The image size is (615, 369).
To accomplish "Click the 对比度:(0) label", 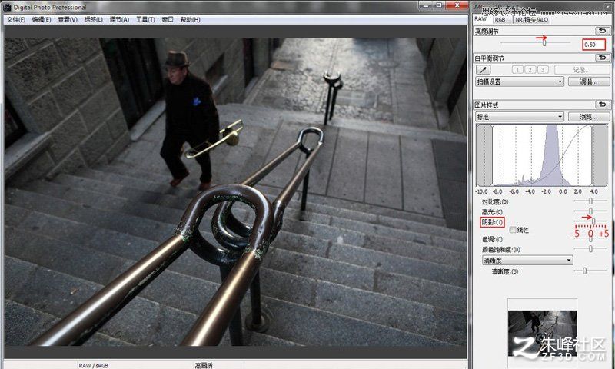I will pos(495,201).
